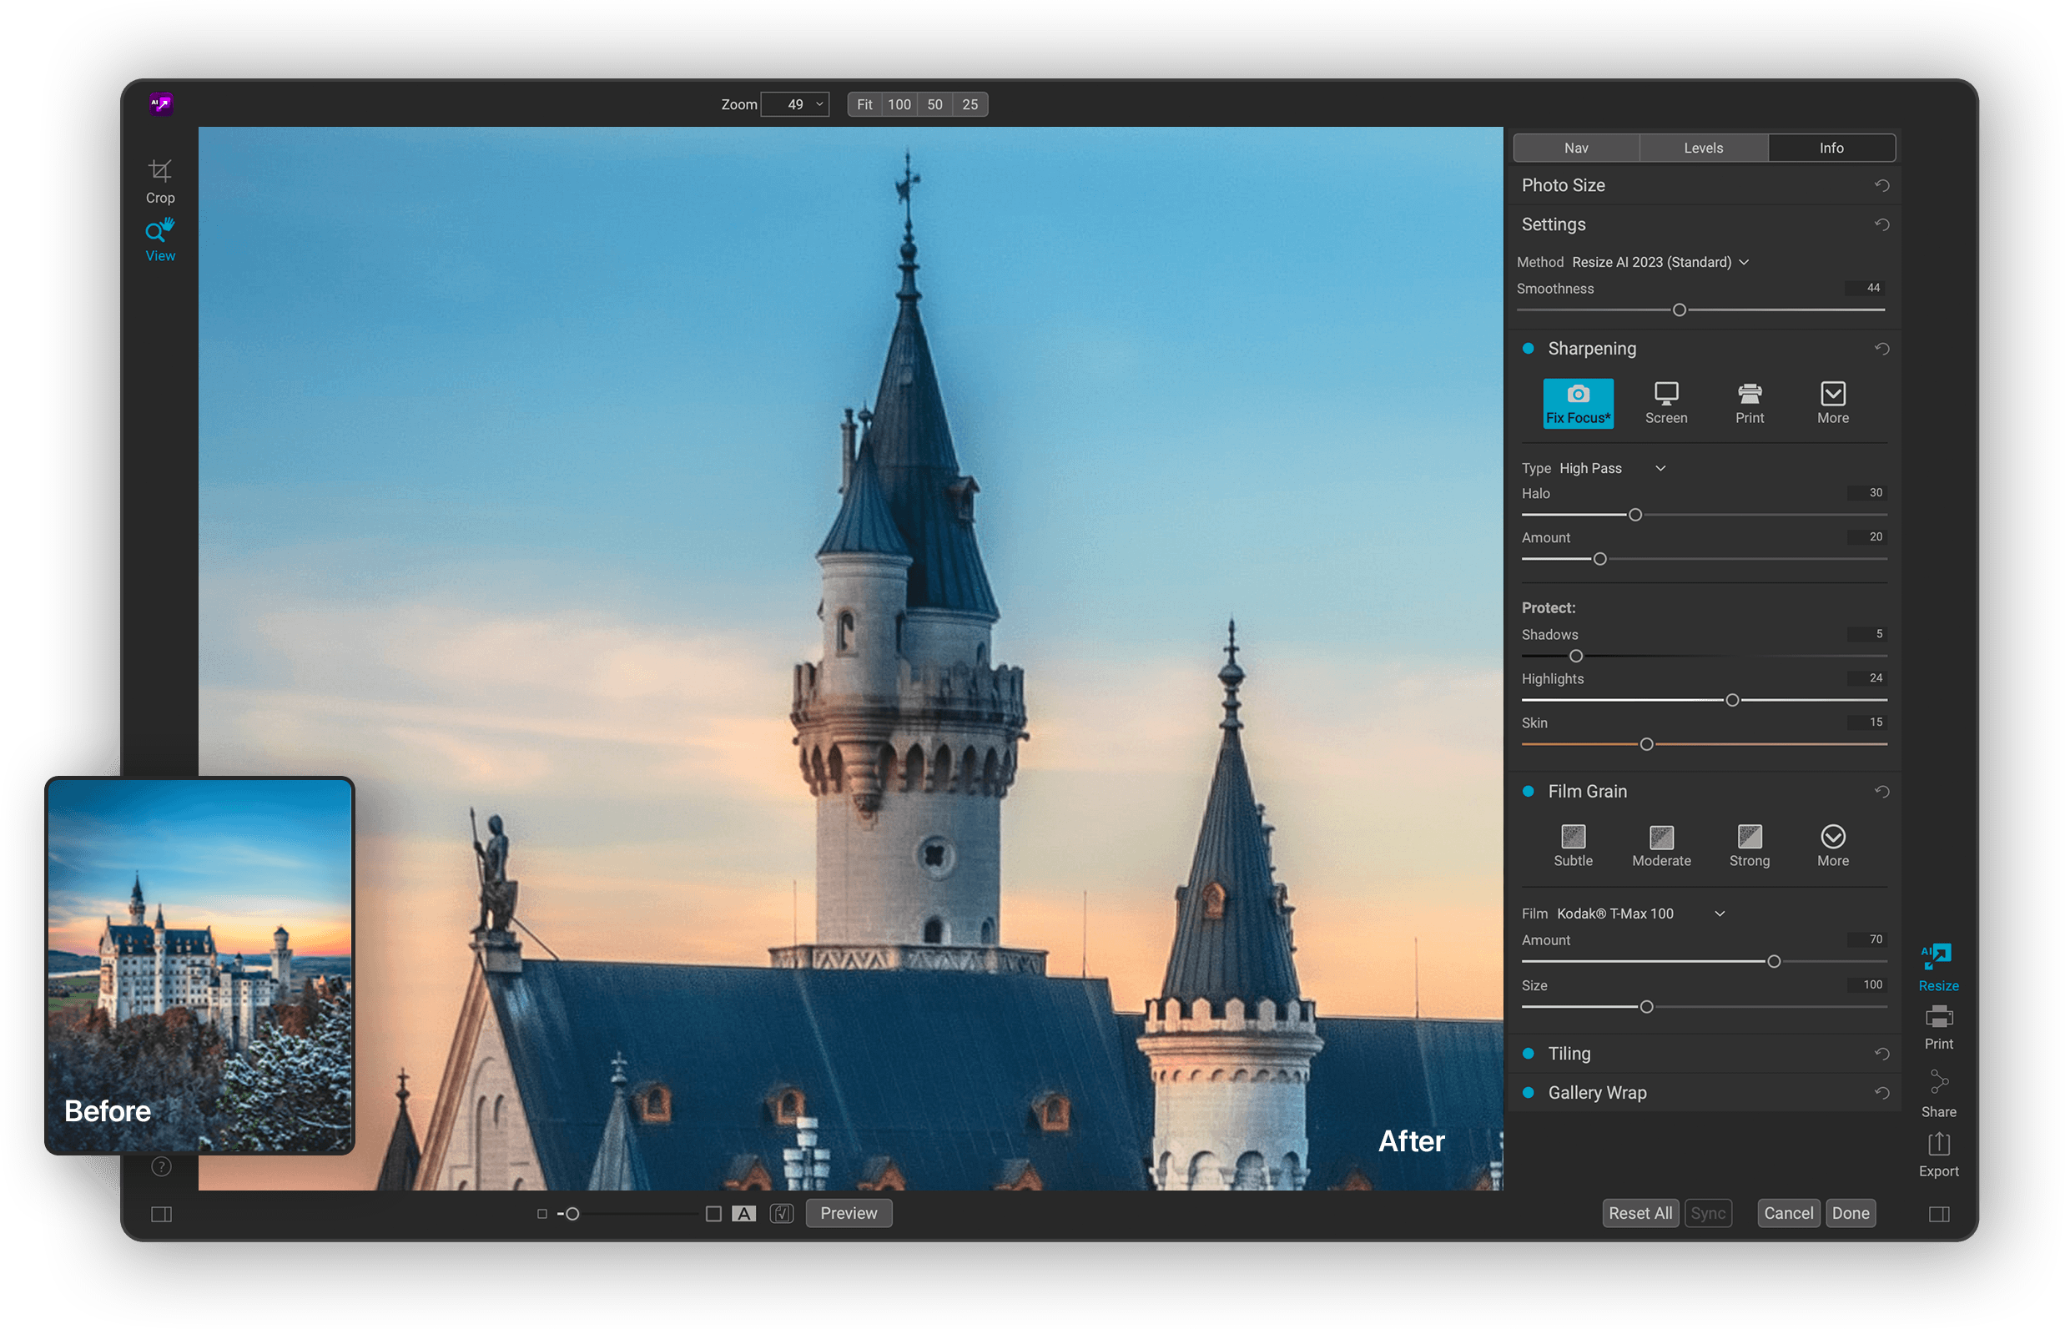Screen dimensions: 2065x1329
Task: Click Reset All to clear adjustments
Action: pyautogui.click(x=1639, y=1212)
